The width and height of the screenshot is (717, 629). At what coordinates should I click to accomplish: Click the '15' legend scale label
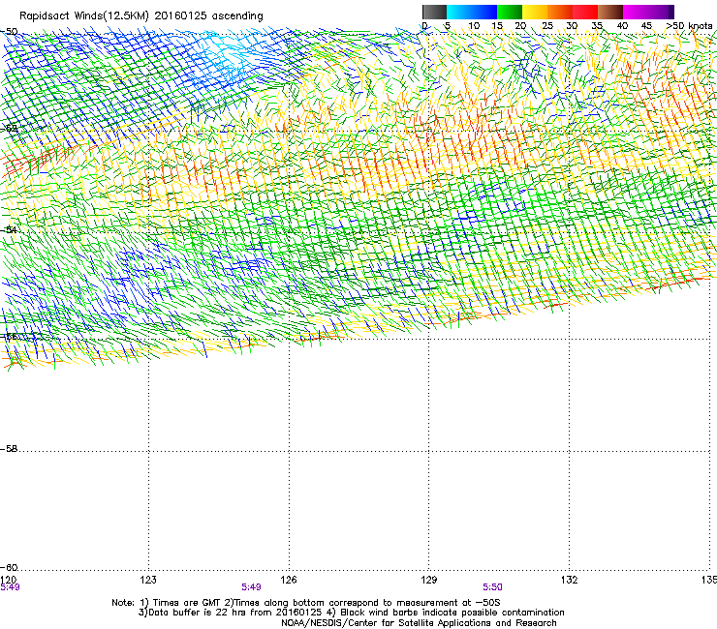click(497, 26)
